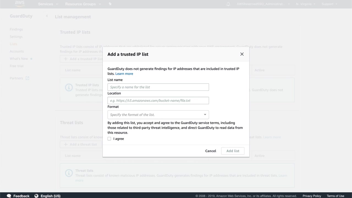Screen dimensions: 352x198
Task: Open the notifications bell
Action: pyautogui.click(x=228, y=4)
